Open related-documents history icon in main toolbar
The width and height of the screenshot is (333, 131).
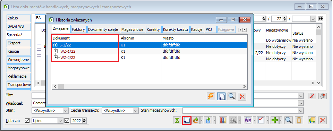[x=187, y=120]
